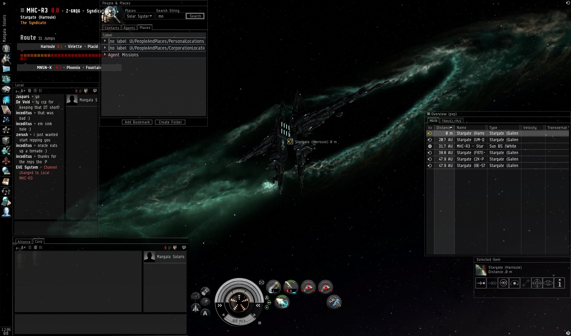This screenshot has width=571, height=336.
Task: Click the HUD speed gauge reading 0.0 m/s
Action: pyautogui.click(x=239, y=320)
